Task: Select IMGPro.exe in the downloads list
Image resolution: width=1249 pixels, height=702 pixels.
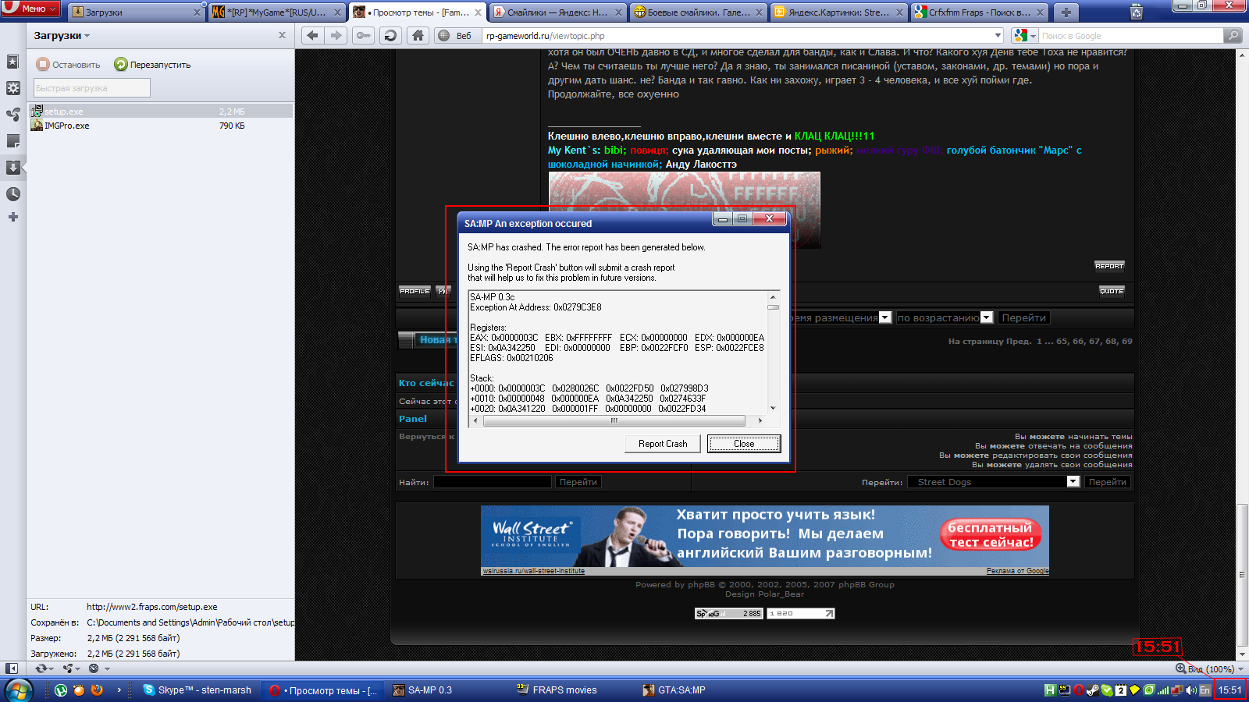Action: (x=161, y=126)
